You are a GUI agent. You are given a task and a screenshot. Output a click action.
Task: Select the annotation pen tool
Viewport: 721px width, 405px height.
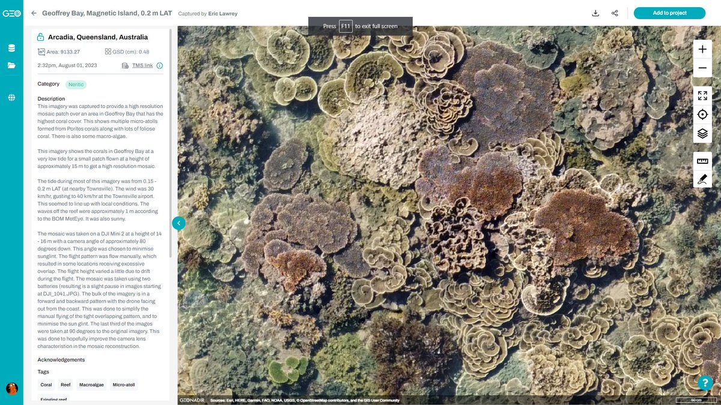(x=702, y=179)
